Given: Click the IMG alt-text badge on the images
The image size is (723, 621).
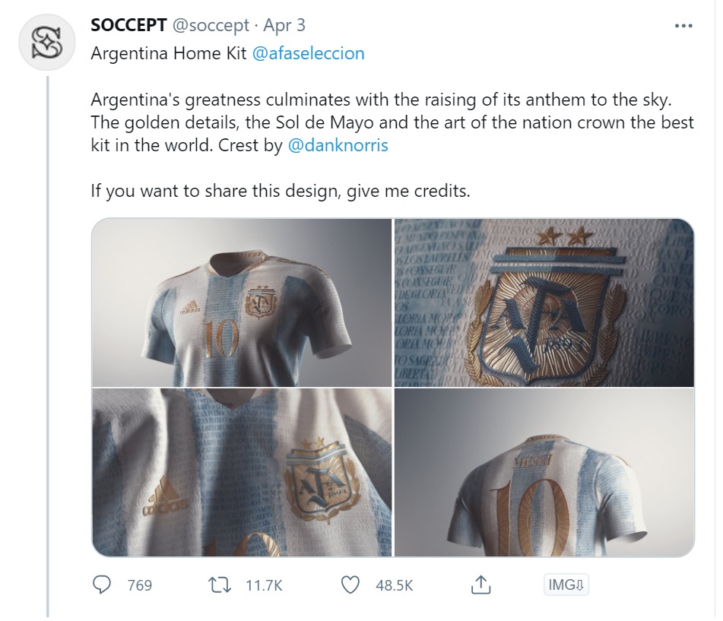Looking at the screenshot, I should (x=566, y=585).
